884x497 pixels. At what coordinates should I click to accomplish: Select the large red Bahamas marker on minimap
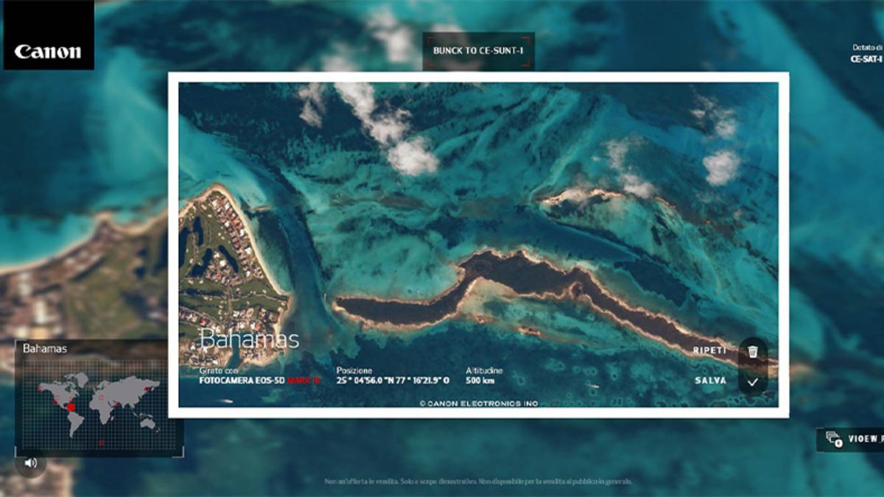[71, 407]
